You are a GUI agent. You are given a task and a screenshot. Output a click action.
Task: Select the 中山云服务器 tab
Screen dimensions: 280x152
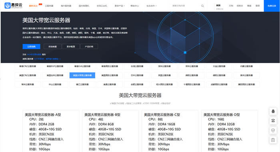pyautogui.click(x=55, y=85)
